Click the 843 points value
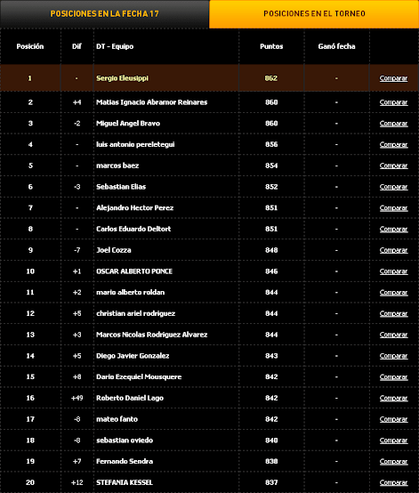The image size is (419, 493). point(271,356)
